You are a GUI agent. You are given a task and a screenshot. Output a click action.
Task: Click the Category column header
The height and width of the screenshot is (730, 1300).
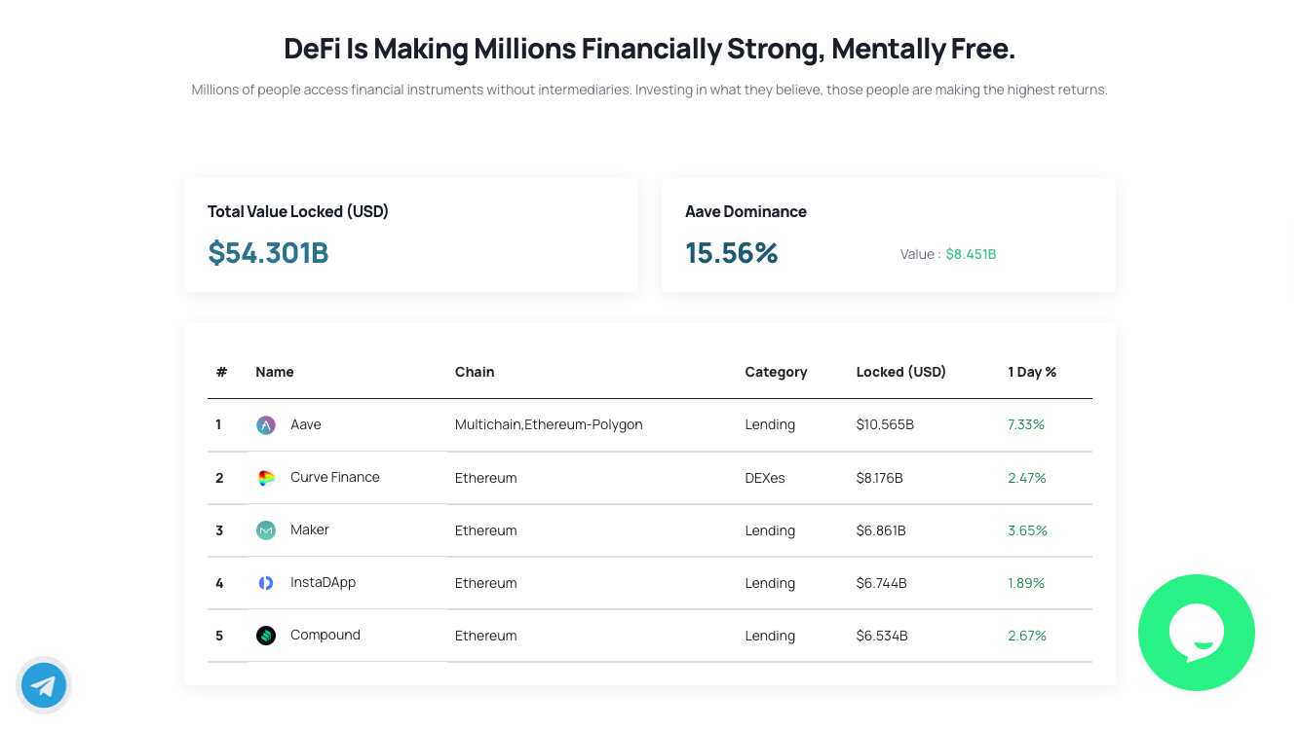pos(776,372)
